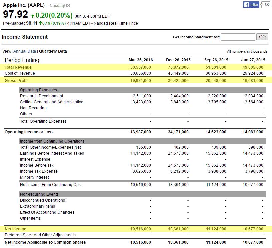Select the Jun 27, 2015 column header
272x248 pixels.
point(253,60)
